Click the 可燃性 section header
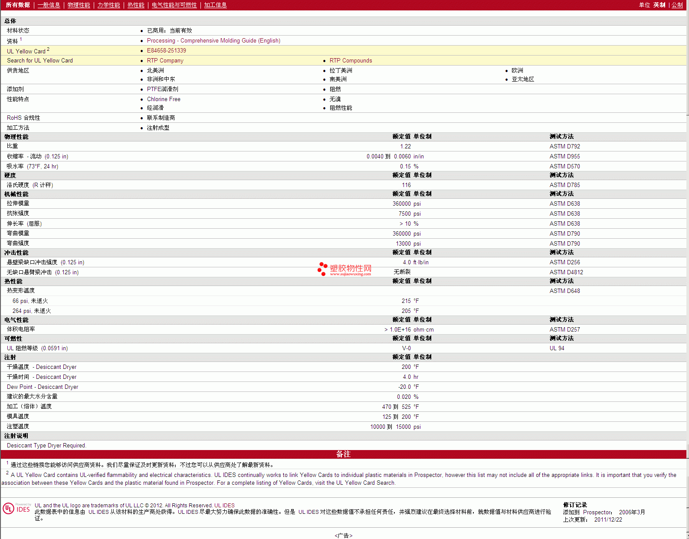The width and height of the screenshot is (689, 539). click(x=13, y=339)
